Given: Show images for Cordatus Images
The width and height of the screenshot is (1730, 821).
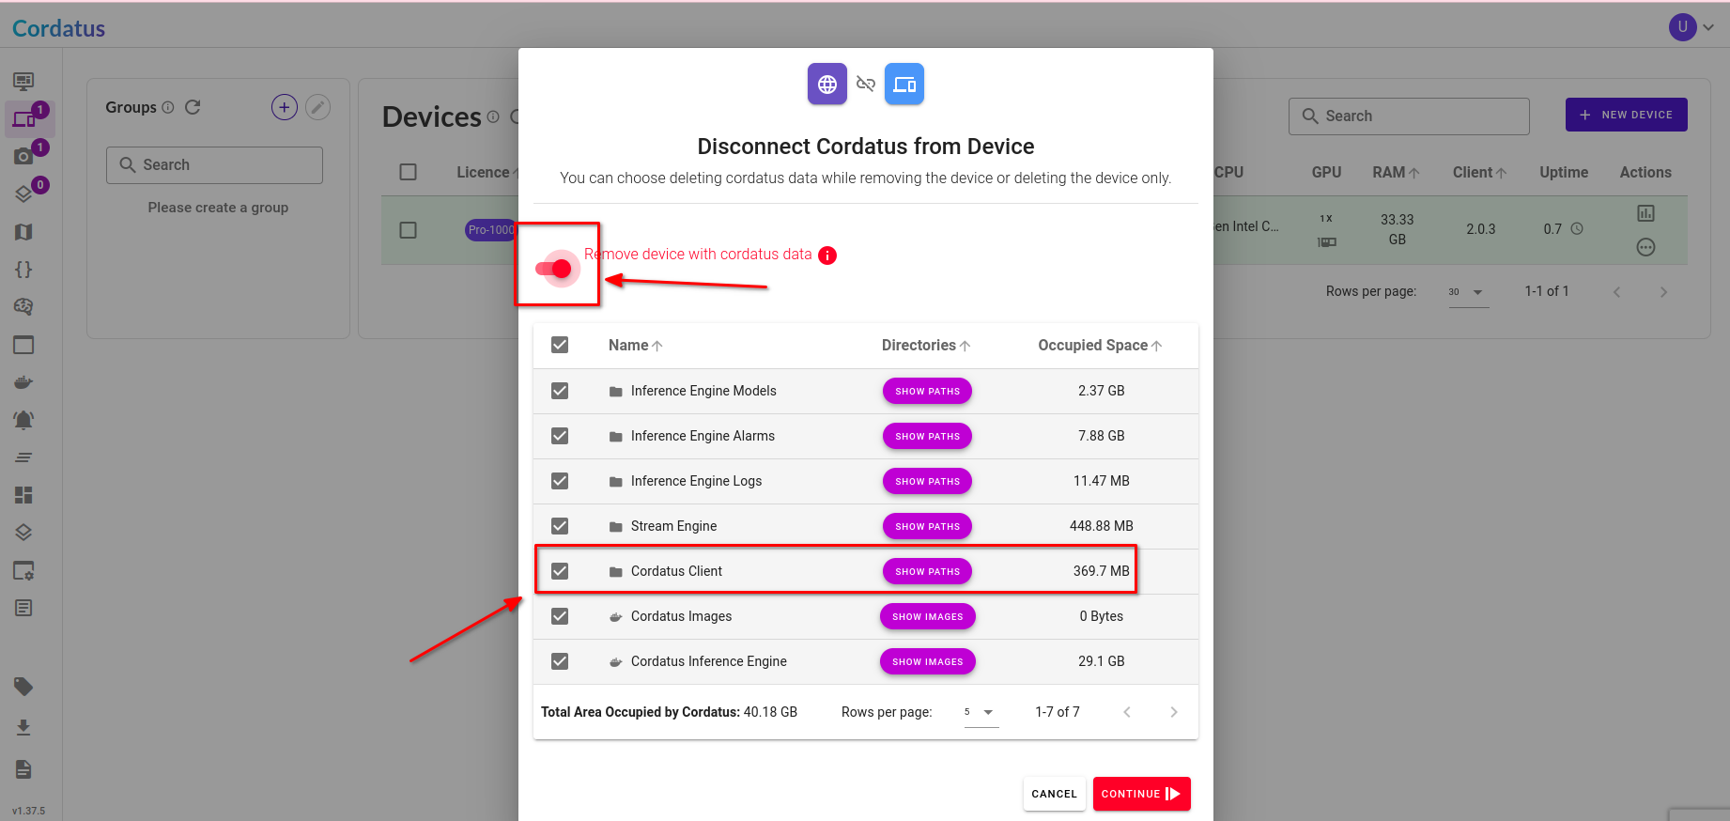Looking at the screenshot, I should (x=927, y=616).
